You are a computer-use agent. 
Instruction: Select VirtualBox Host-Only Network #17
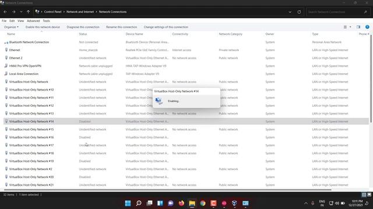coord(186,145)
